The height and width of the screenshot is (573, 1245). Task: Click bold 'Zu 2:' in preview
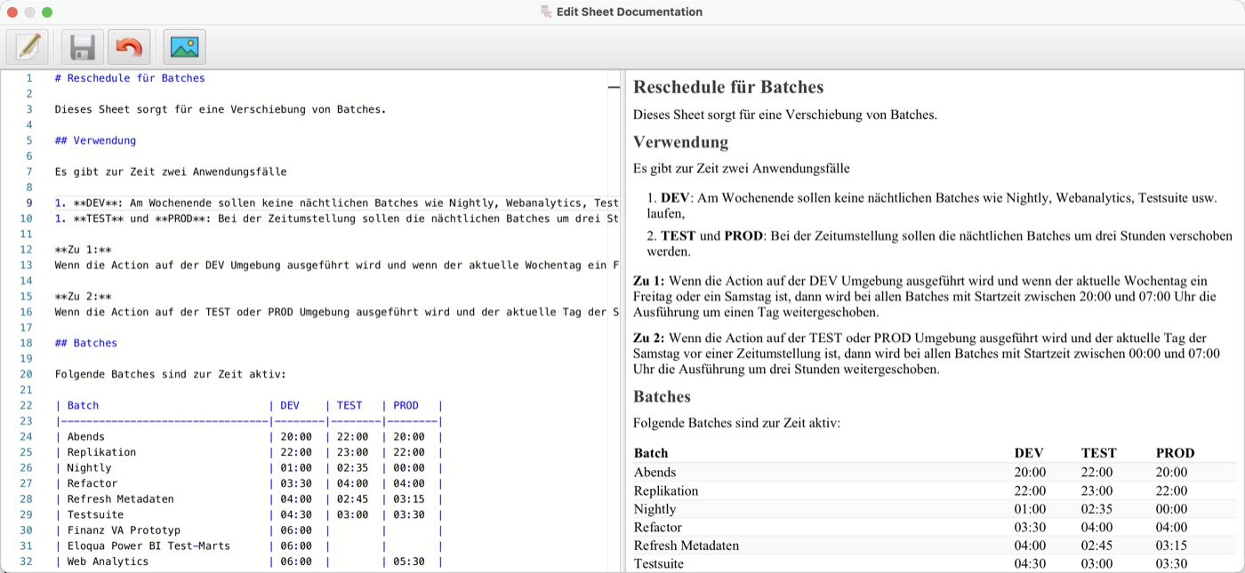point(649,338)
